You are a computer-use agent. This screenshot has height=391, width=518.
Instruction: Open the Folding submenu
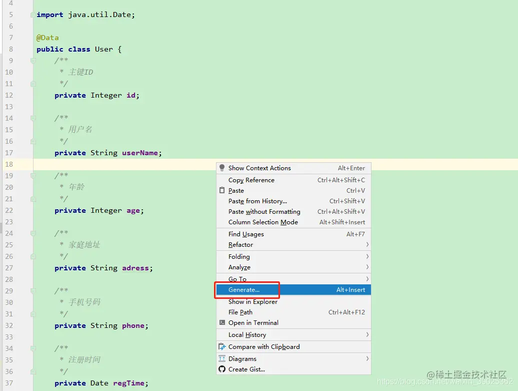click(x=293, y=257)
